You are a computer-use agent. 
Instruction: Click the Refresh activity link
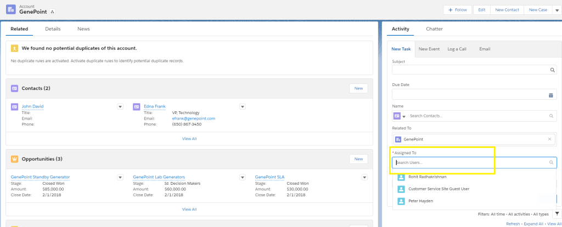coord(513,224)
